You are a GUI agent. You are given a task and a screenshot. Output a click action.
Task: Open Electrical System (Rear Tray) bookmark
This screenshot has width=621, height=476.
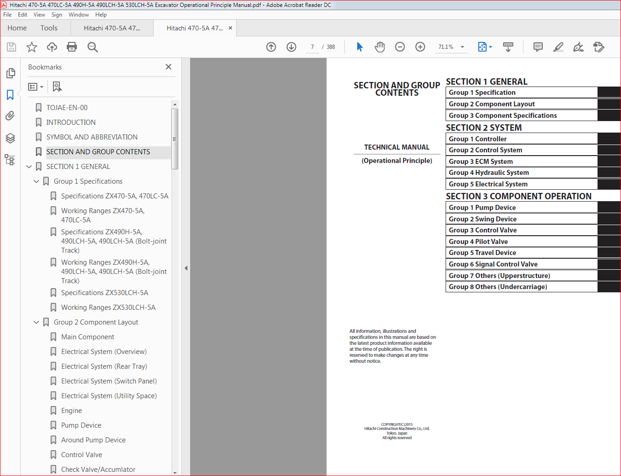point(104,366)
